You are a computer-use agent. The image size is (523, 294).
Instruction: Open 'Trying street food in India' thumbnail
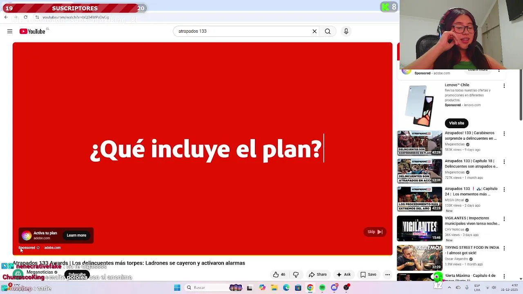[x=420, y=258]
